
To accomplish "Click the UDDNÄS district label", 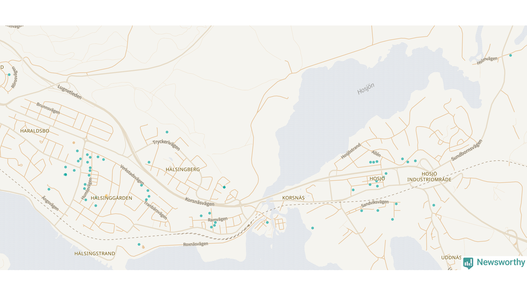I will [x=451, y=257].
